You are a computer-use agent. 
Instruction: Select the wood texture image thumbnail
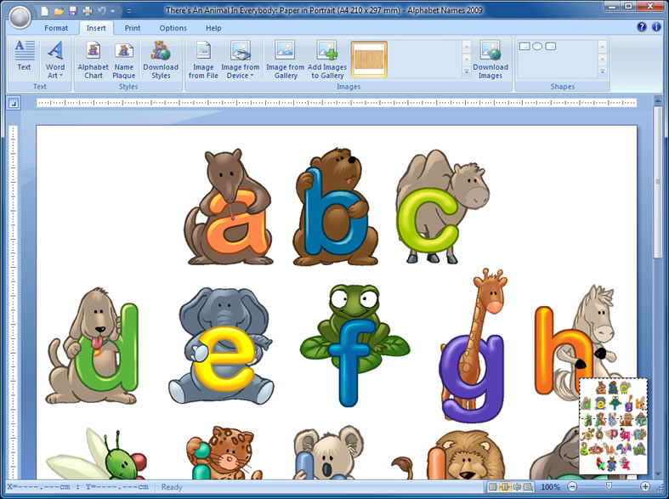point(369,60)
